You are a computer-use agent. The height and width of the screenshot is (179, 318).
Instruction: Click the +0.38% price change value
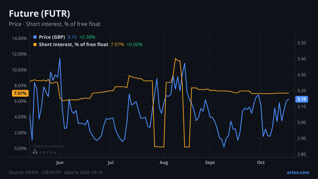point(87,37)
